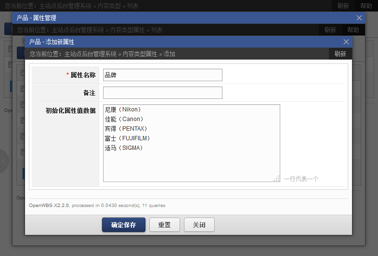
Task: Click 刷新 in the topmost main page bar
Action: click(x=343, y=6)
